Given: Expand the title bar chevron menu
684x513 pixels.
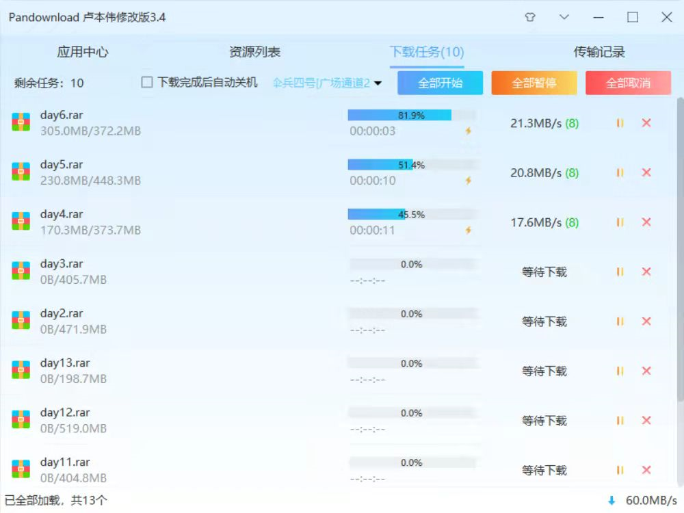Looking at the screenshot, I should [x=564, y=17].
